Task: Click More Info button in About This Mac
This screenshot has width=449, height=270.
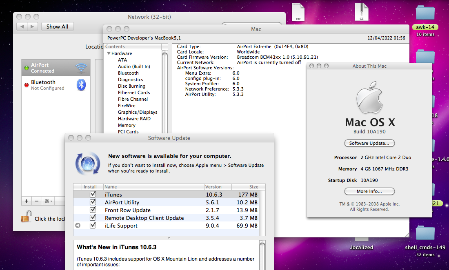Action: click(369, 191)
